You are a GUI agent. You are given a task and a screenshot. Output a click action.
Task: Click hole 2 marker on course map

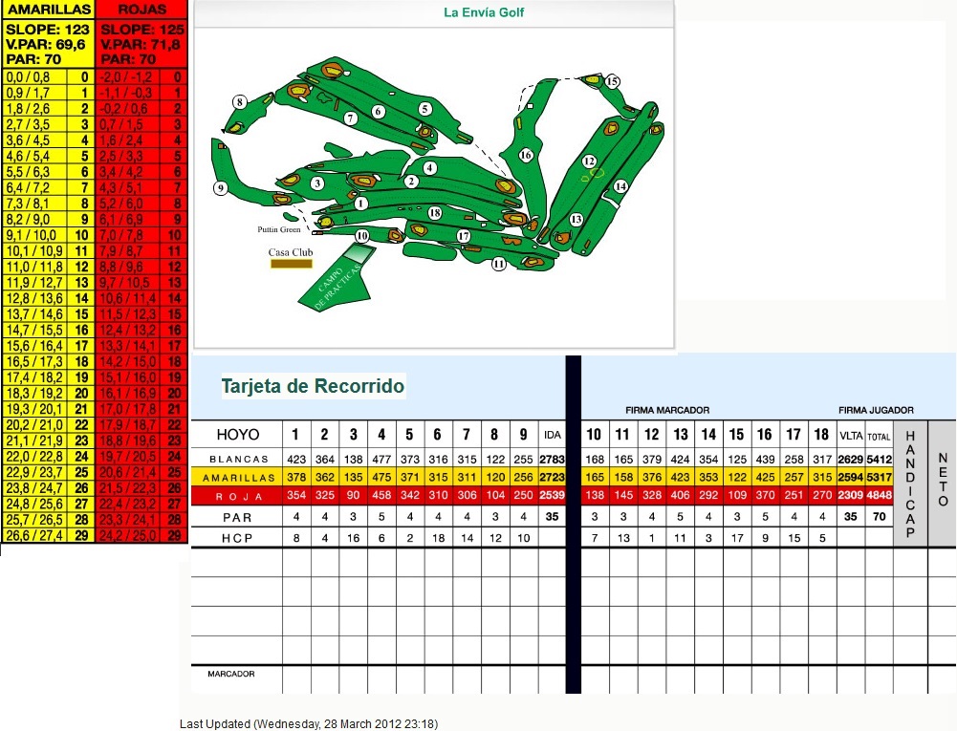coord(411,182)
